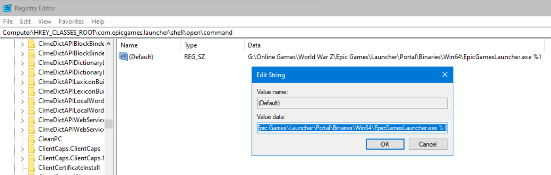Select the 'ab' string value icon beside (Default)

pos(124,56)
